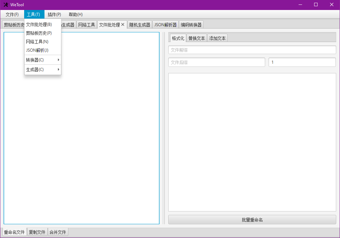Open the 文件(F) menu

(12, 14)
